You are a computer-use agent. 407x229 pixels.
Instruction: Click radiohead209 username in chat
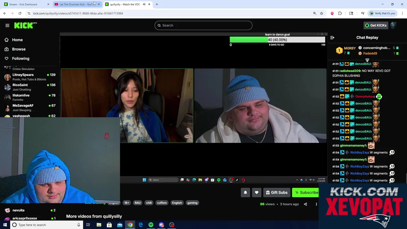coord(350,71)
